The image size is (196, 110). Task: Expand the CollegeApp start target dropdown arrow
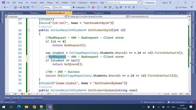[86, 7]
